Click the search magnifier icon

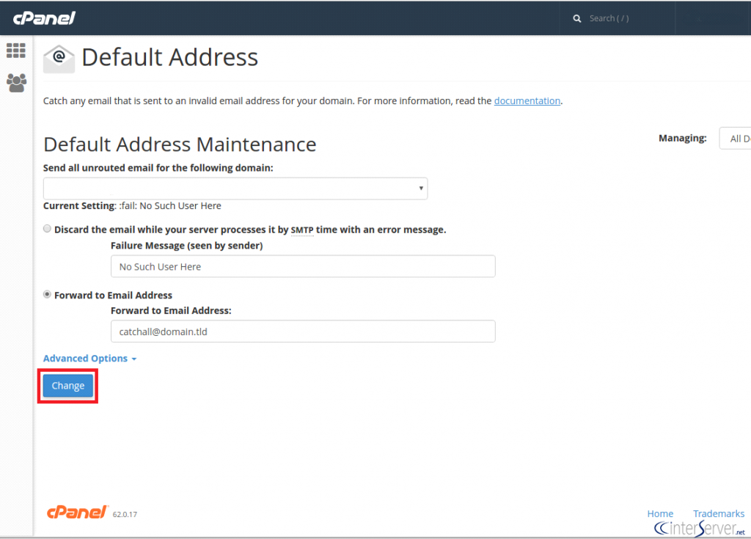point(577,18)
